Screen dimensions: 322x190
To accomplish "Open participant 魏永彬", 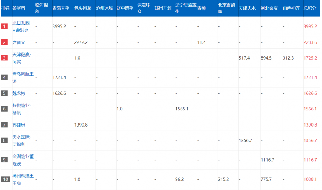I will point(19,93).
